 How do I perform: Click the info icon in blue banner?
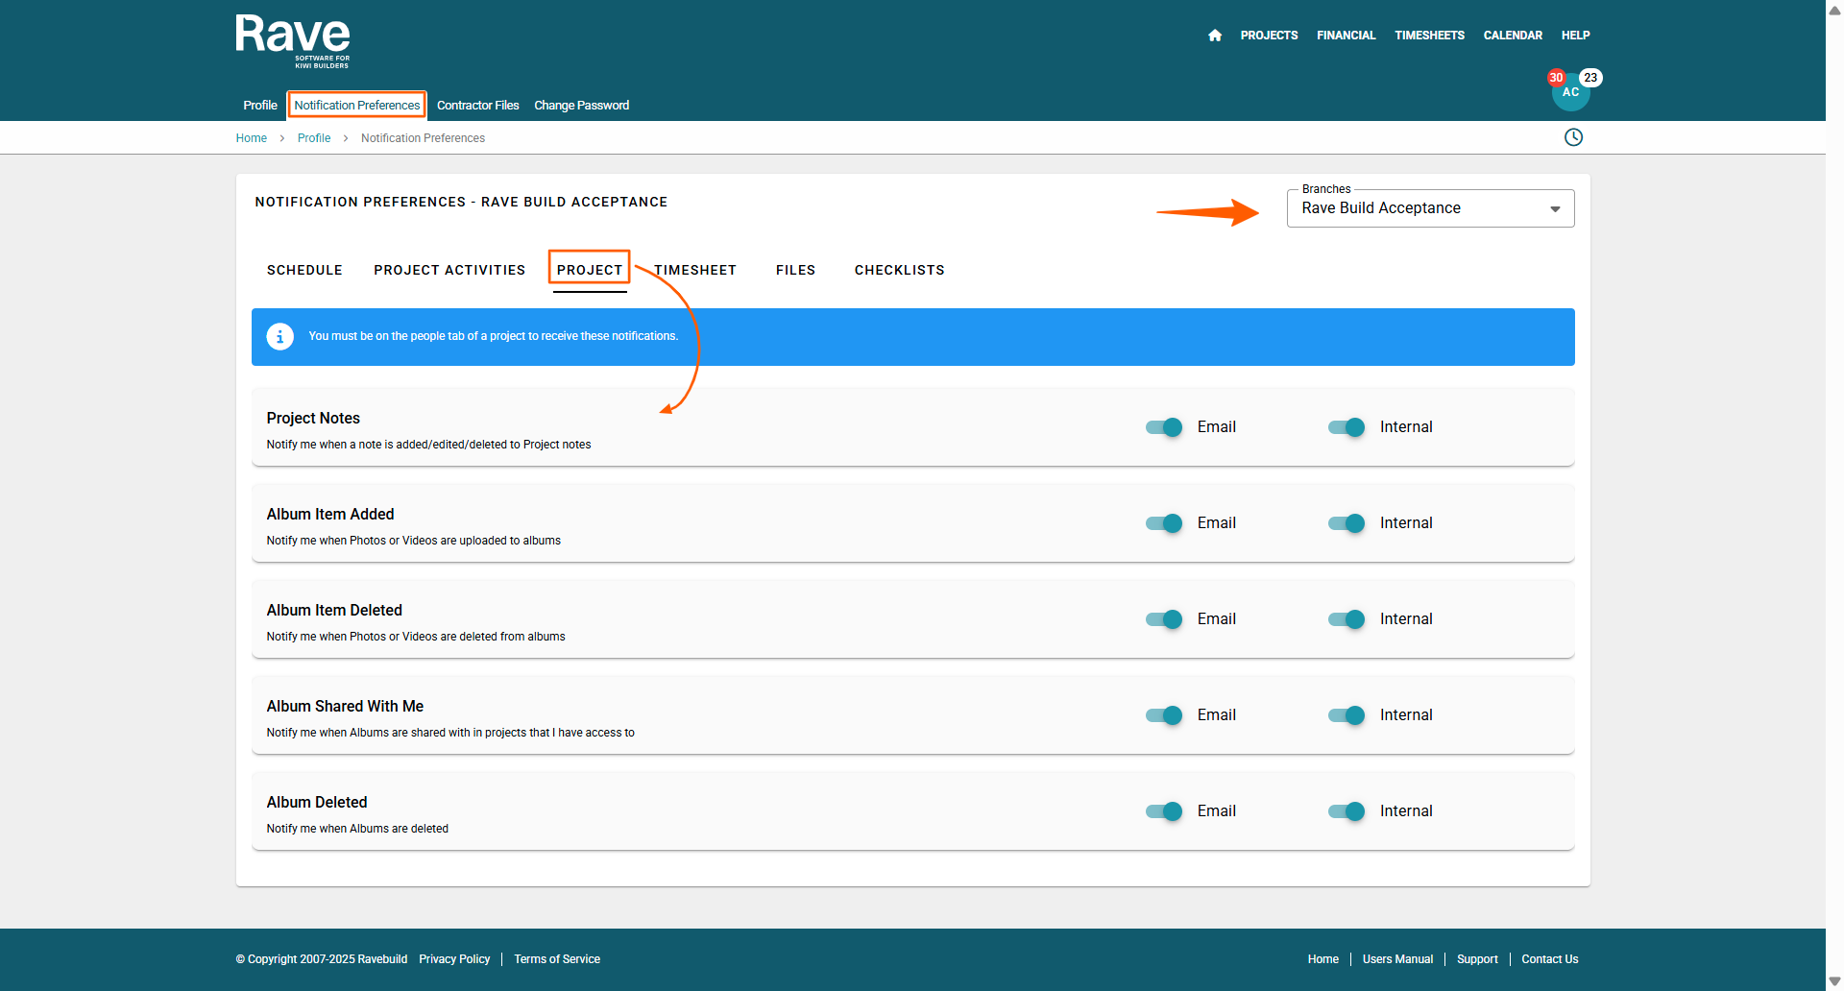coord(279,337)
